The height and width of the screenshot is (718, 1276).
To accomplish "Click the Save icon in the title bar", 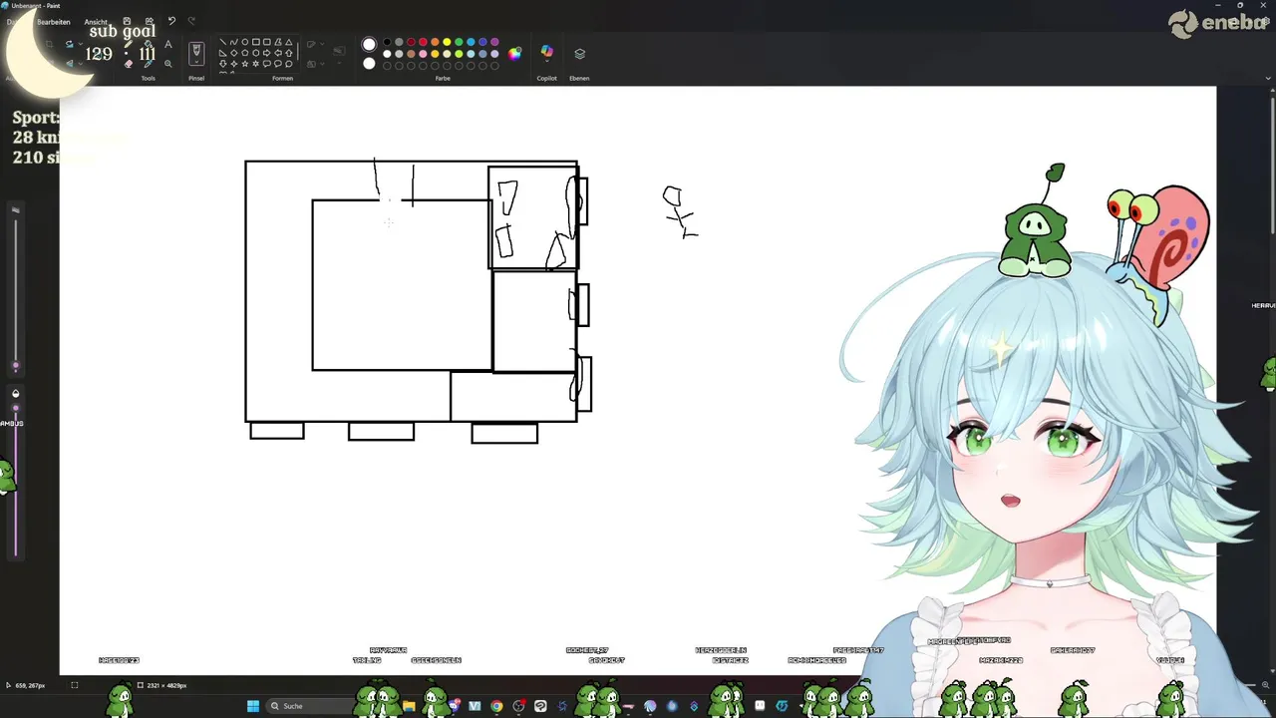I will 127,21.
